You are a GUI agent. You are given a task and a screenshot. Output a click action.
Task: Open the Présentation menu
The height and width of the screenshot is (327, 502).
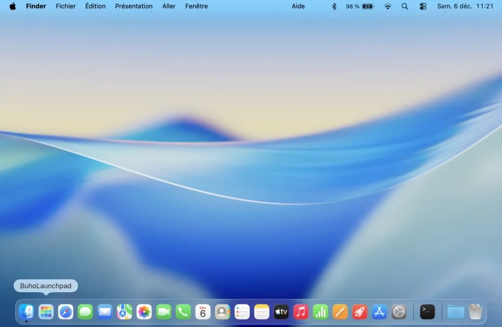133,6
